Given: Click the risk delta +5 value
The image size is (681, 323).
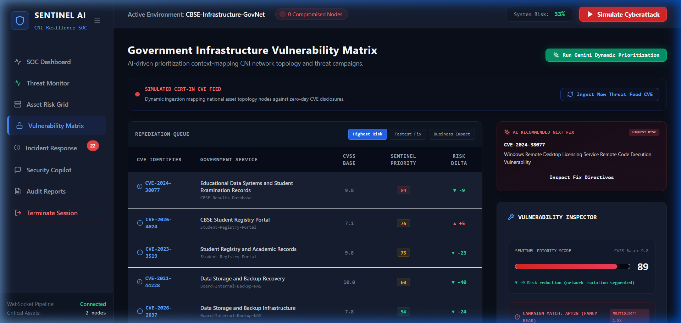Looking at the screenshot, I should tap(459, 223).
